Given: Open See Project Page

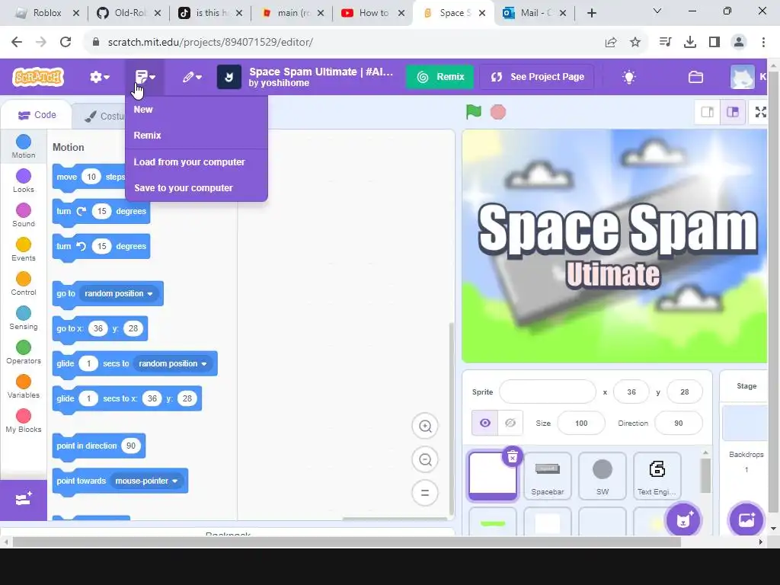Looking at the screenshot, I should point(537,77).
